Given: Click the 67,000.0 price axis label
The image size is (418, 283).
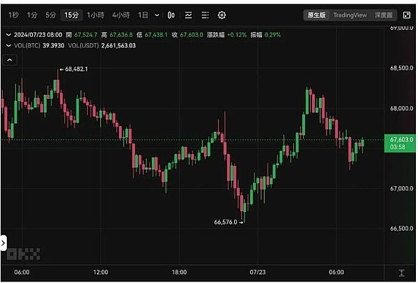Looking at the screenshot, I should coord(401,189).
